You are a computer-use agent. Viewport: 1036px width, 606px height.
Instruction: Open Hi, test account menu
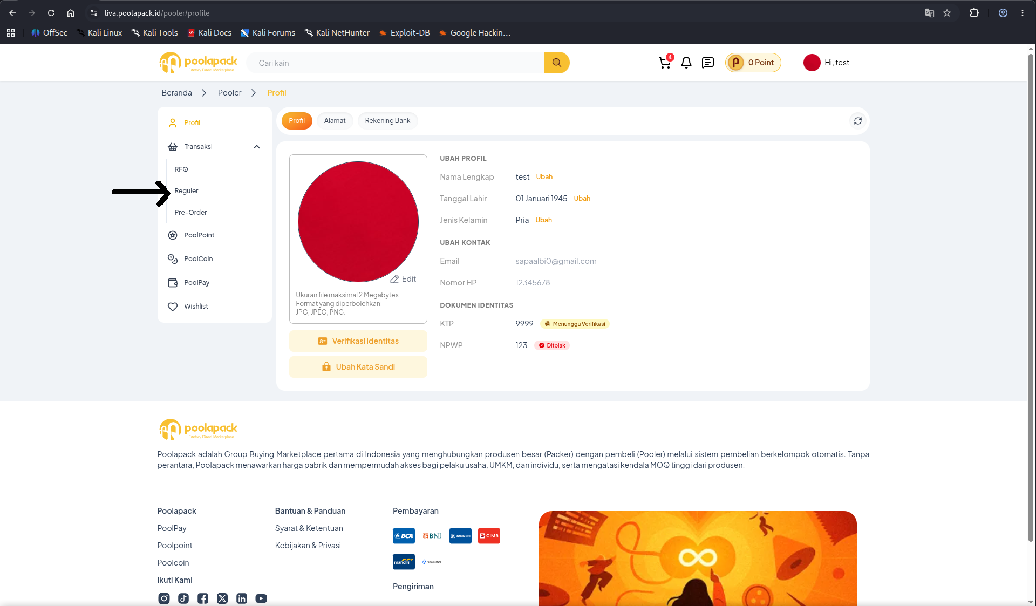(x=827, y=63)
